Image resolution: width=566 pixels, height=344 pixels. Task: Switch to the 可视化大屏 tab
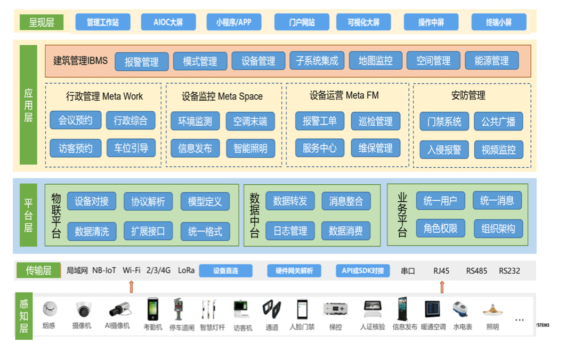coord(363,22)
